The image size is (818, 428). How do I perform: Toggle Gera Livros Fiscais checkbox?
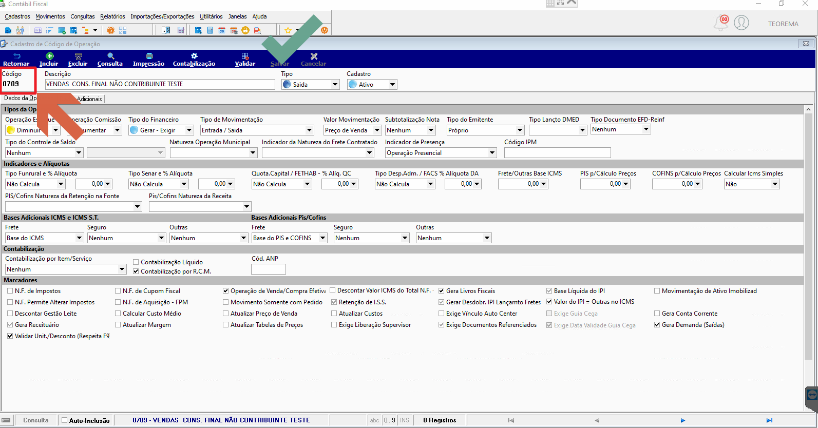[x=442, y=291]
